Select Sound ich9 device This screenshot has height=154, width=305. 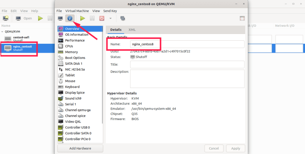pos(80,98)
